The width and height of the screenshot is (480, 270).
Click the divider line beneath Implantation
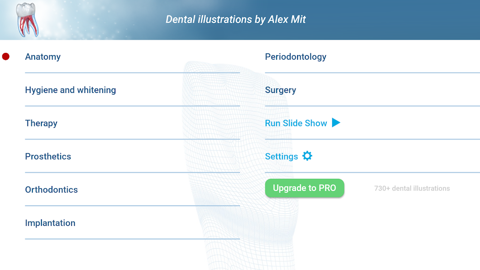(132, 239)
